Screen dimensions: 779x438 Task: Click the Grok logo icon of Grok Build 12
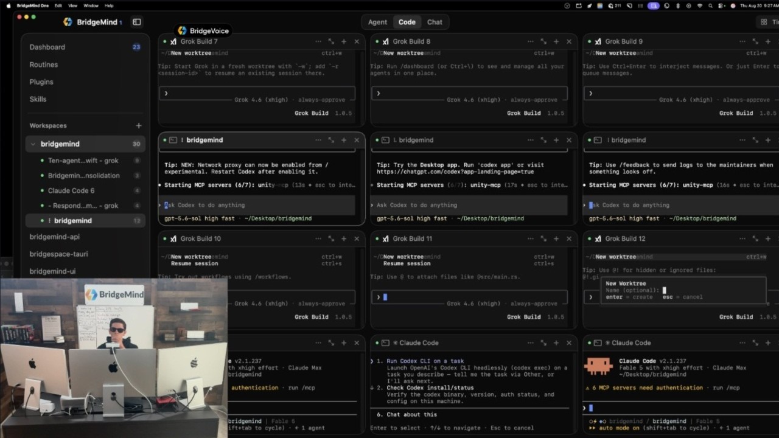pyautogui.click(x=598, y=238)
